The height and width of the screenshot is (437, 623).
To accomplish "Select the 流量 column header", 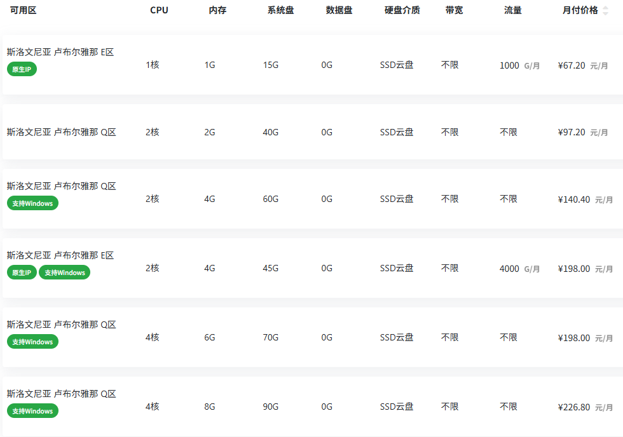I will pos(512,10).
